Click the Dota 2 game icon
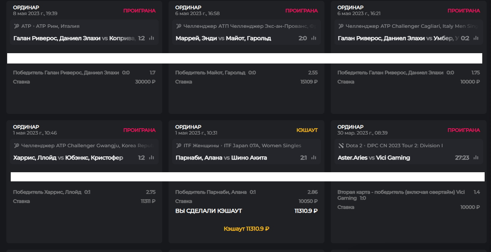 click(x=340, y=146)
